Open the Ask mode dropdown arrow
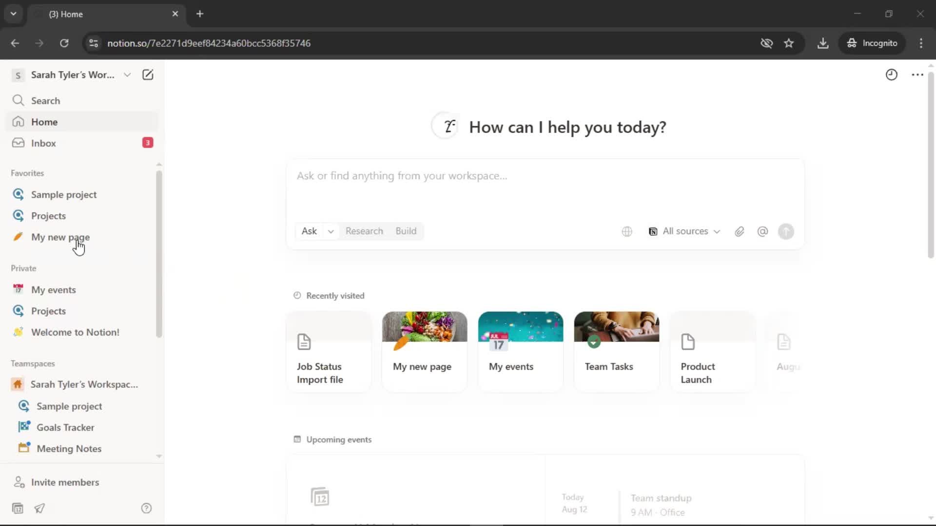This screenshot has height=526, width=936. (331, 231)
